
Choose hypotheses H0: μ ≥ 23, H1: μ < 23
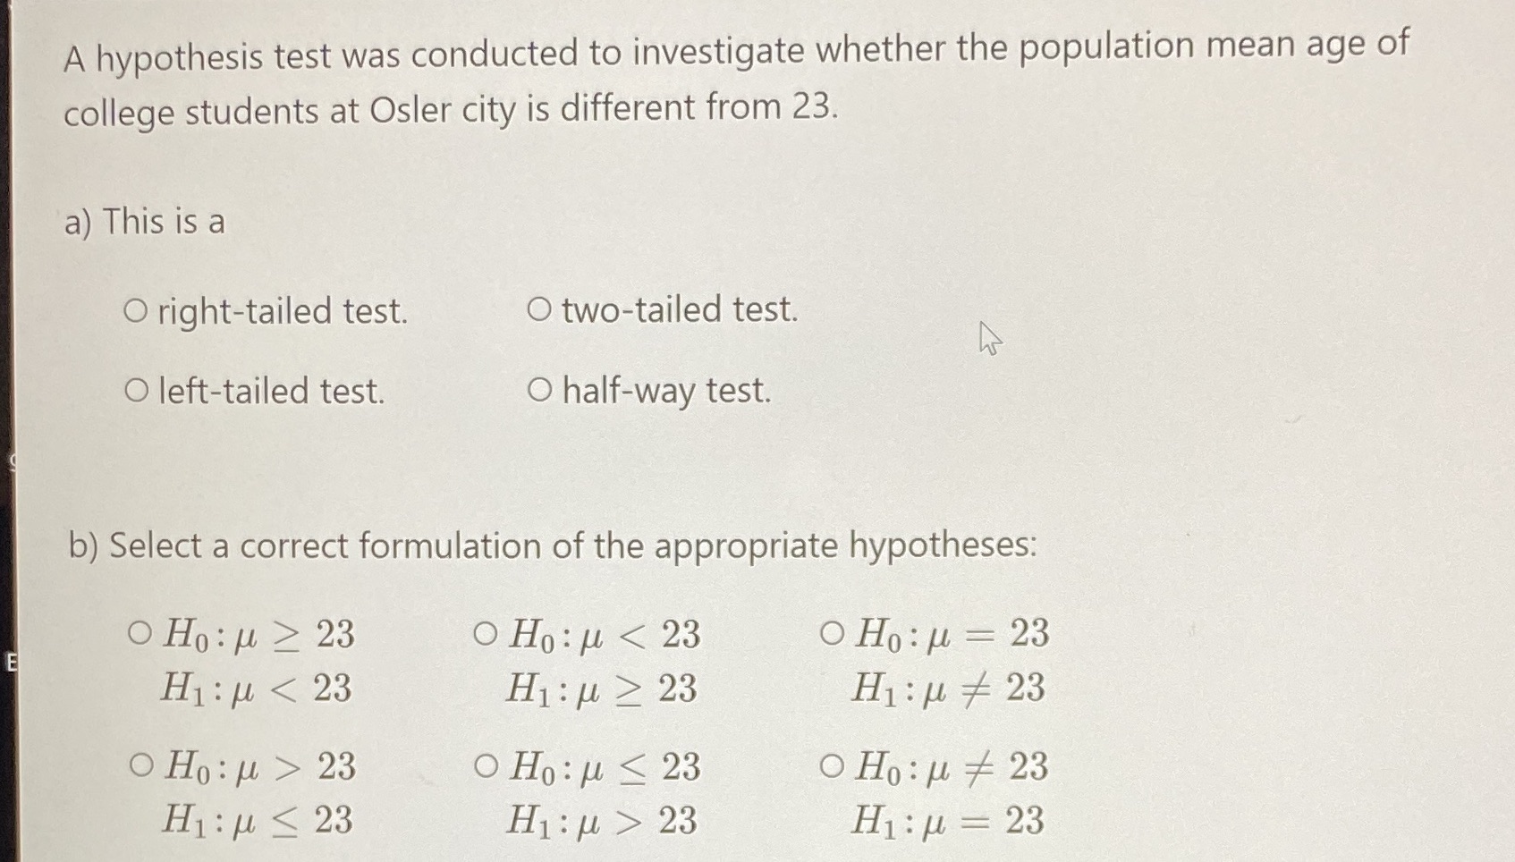pos(140,635)
